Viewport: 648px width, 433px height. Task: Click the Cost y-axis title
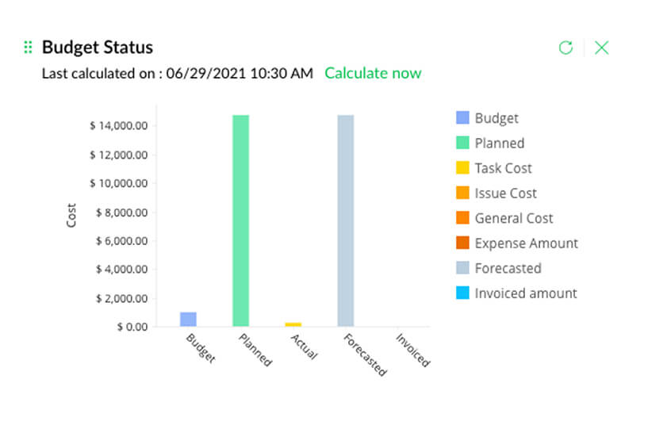71,216
